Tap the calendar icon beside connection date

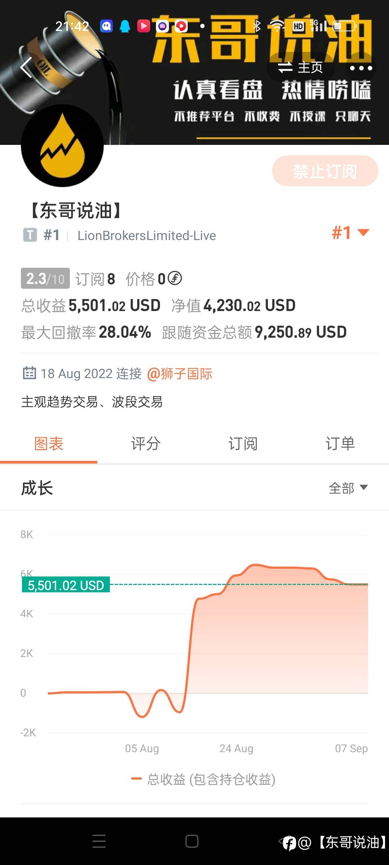[x=29, y=373]
